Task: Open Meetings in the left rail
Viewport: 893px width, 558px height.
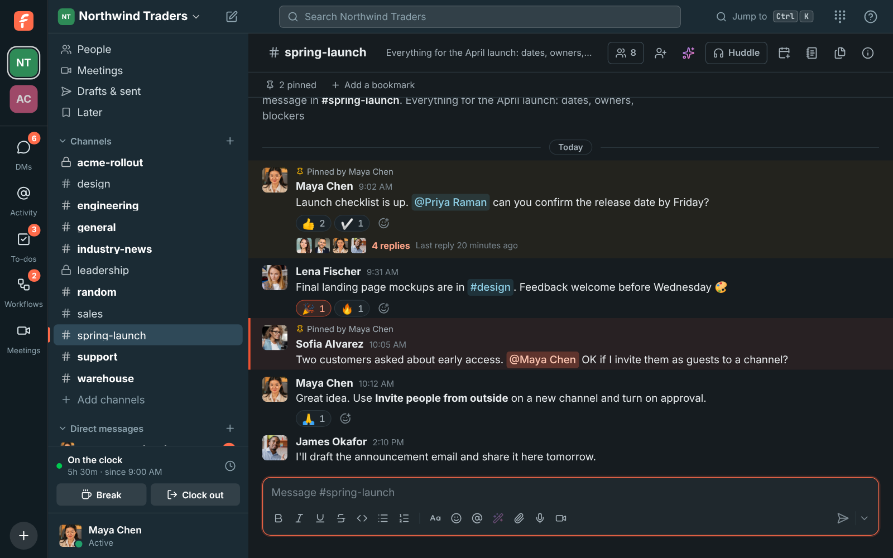Action: [23, 339]
